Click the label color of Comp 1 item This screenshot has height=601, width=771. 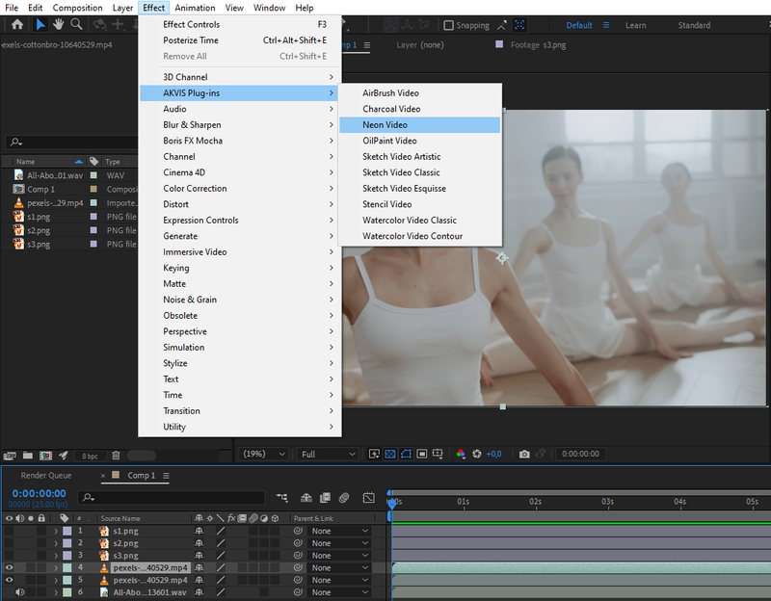coord(93,189)
